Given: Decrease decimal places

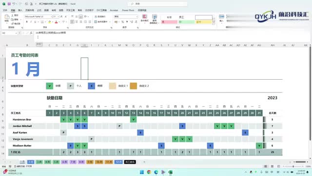Looking at the screenshot, I should 136,22.
